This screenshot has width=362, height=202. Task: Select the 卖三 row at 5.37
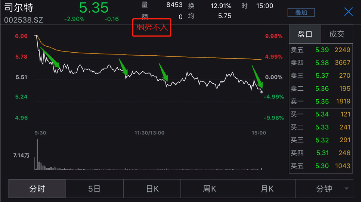(321, 75)
